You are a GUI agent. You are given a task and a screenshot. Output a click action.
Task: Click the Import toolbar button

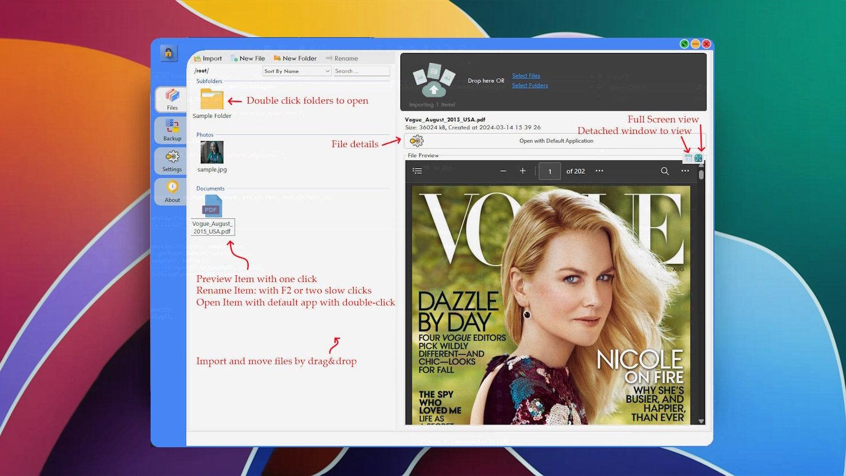[x=208, y=58]
